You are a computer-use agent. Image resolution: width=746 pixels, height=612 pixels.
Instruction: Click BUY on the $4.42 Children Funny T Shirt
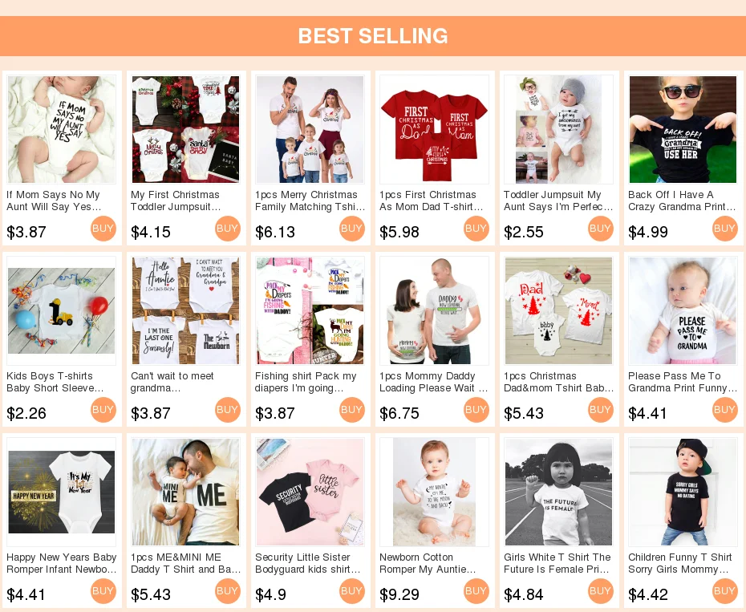(725, 591)
